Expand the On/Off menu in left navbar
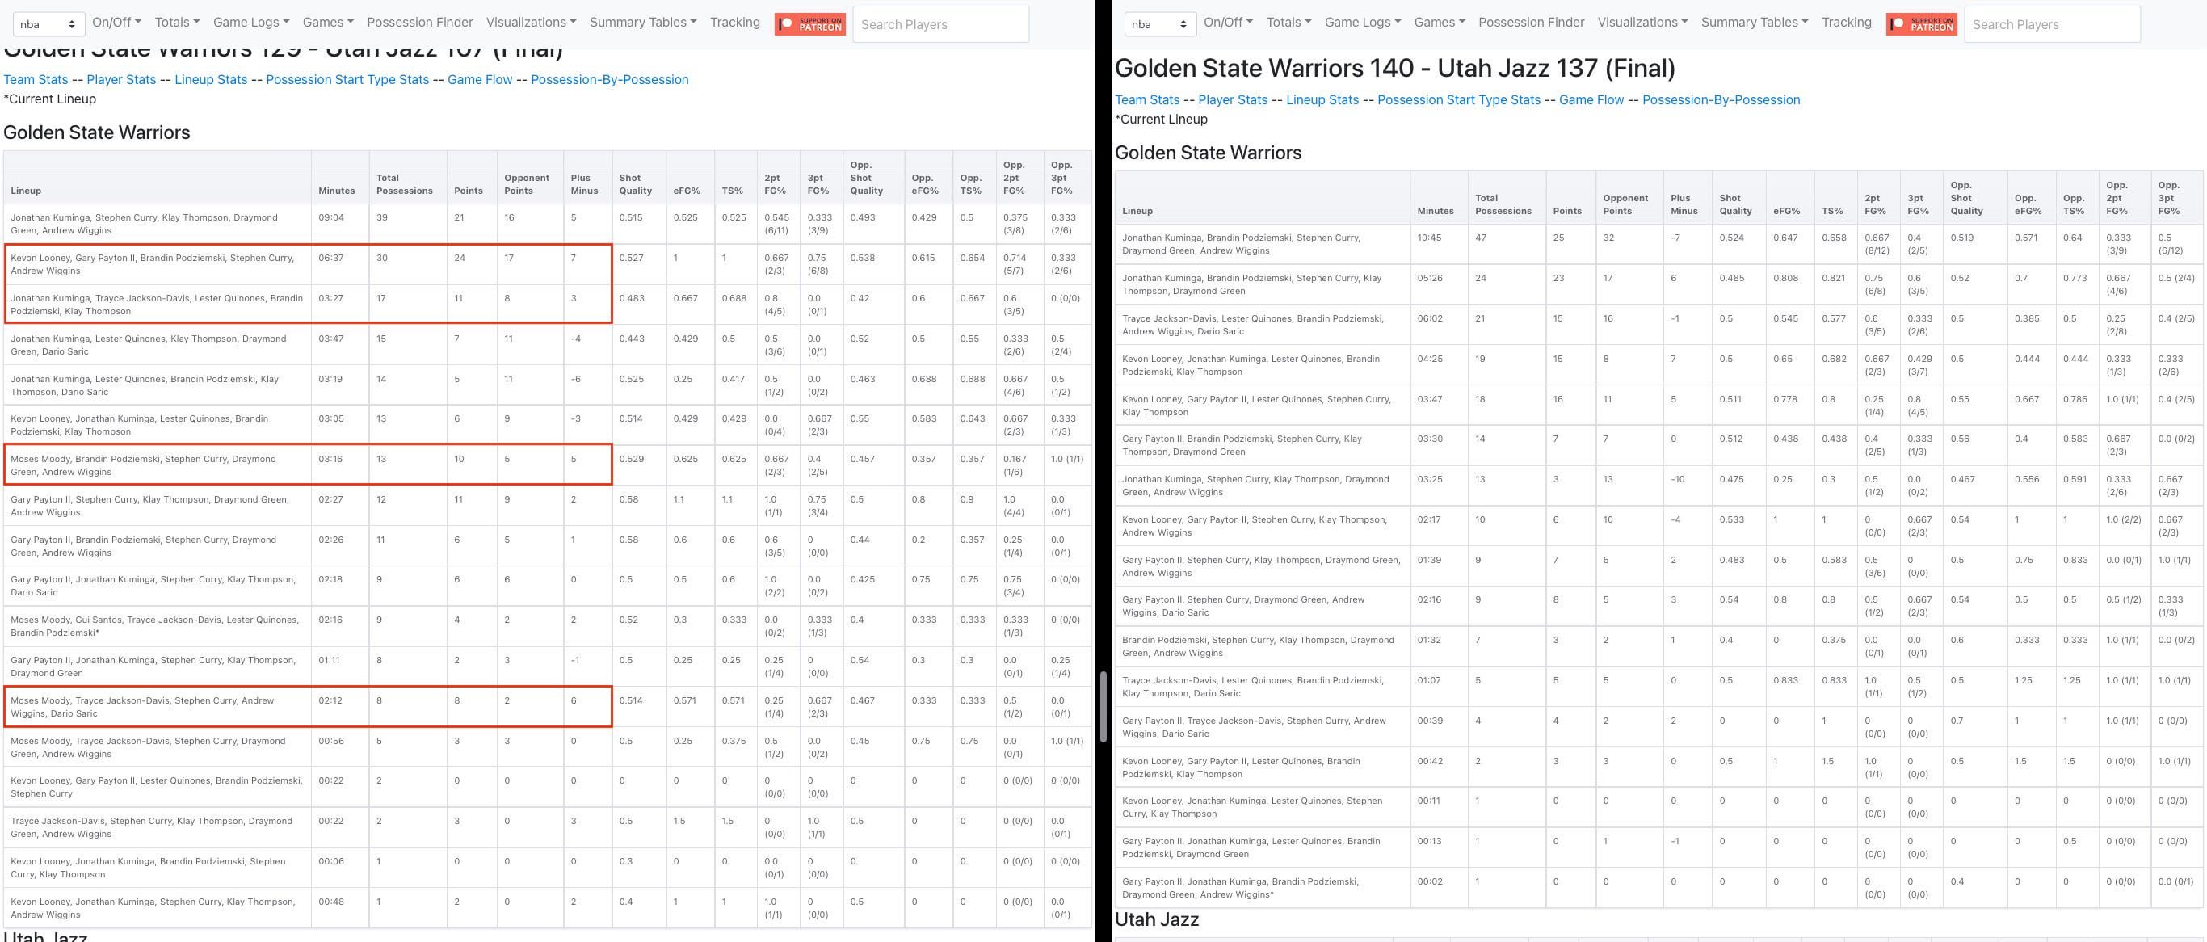The width and height of the screenshot is (2207, 942). (x=116, y=23)
